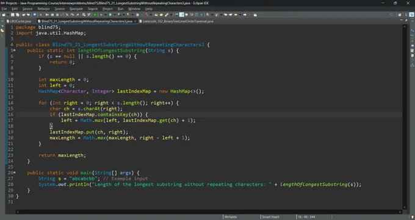415x220 pixels.
Task: Collapse the main method fold marker
Action: (x=14, y=172)
